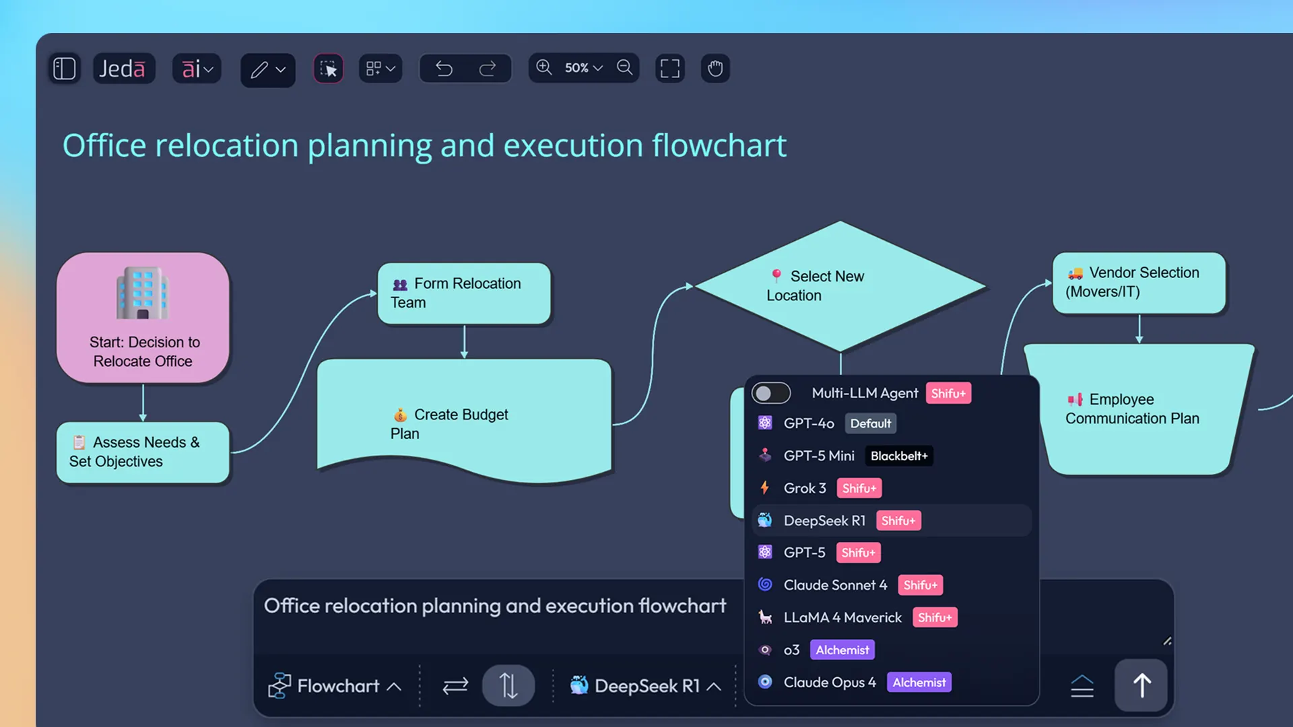
Task: Click the redo arrow
Action: coord(486,68)
